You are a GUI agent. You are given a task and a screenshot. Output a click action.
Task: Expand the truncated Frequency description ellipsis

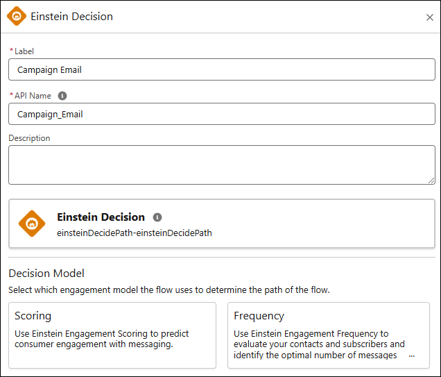pos(412,355)
